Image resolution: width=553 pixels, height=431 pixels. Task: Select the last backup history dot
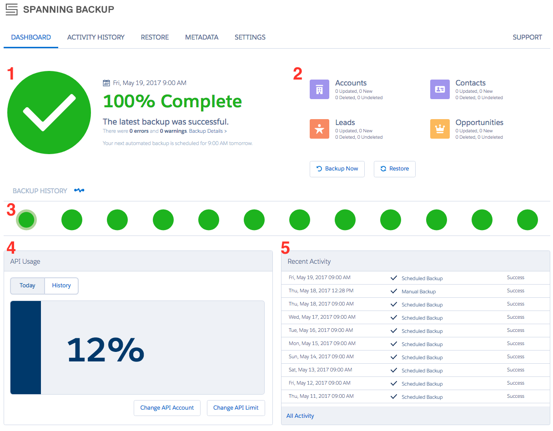point(528,220)
